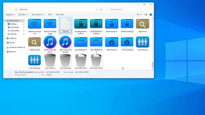205x115 pixels.
Task: Click the New Text Document.txt details thumbnail
Action: (x=9, y=74)
